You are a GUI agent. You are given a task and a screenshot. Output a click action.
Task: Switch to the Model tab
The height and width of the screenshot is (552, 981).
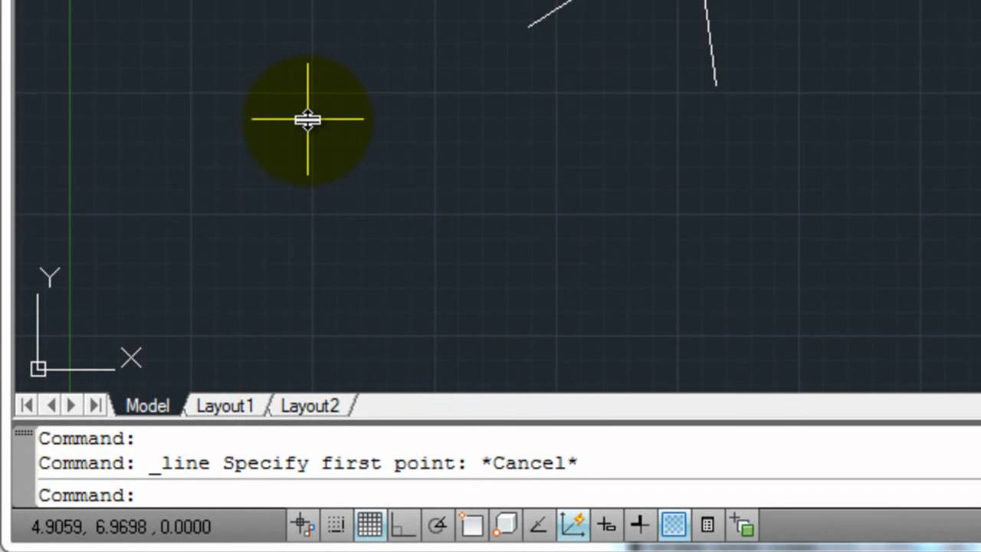tap(147, 406)
